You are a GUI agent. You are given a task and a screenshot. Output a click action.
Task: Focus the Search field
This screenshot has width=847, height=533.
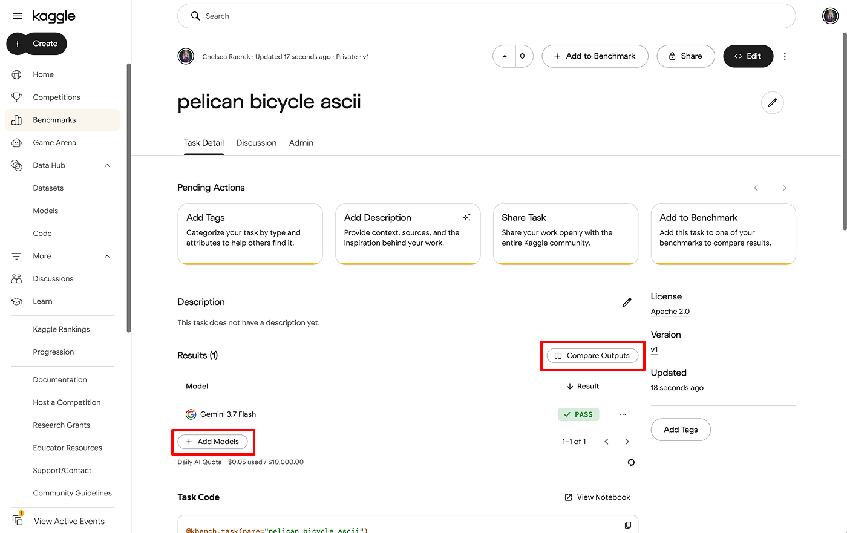point(486,16)
